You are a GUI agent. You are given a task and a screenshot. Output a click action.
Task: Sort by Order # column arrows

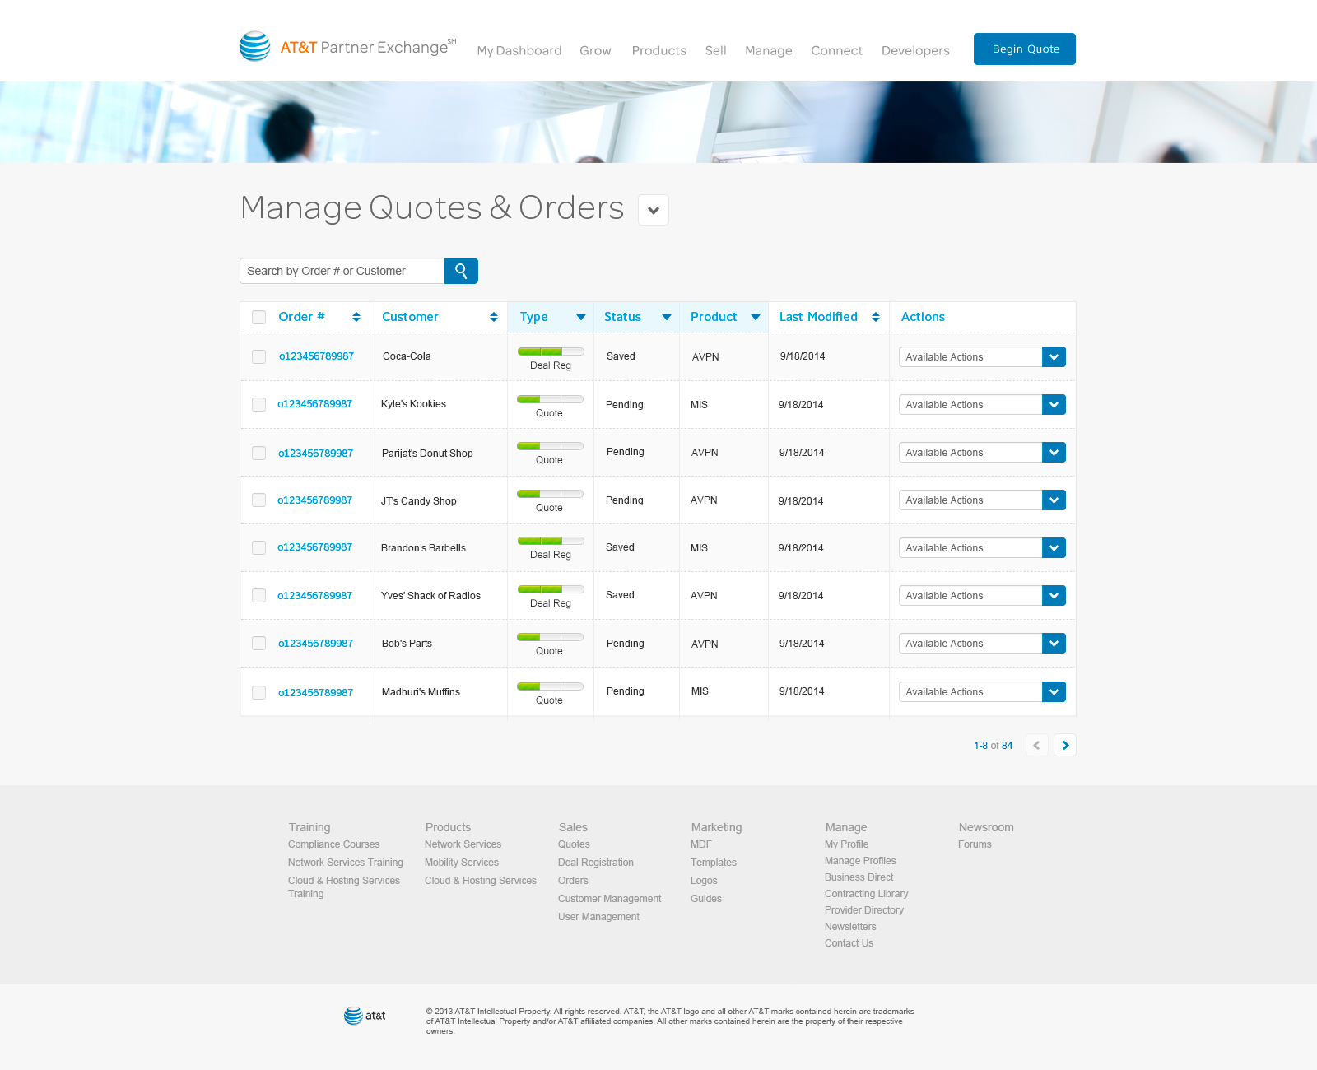click(356, 317)
